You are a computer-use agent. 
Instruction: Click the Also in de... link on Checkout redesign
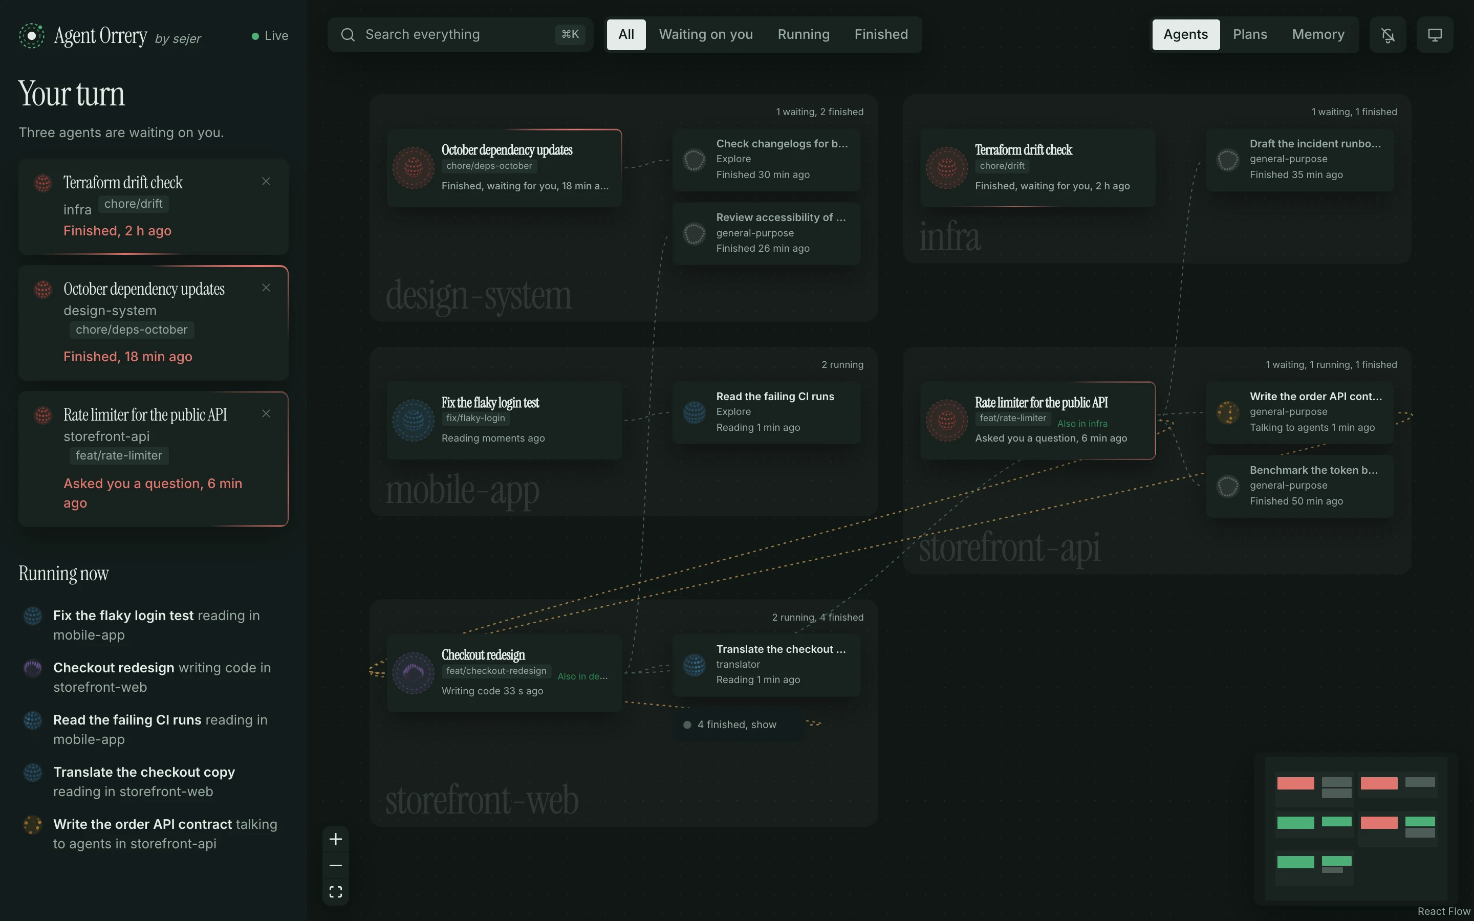pos(582,676)
